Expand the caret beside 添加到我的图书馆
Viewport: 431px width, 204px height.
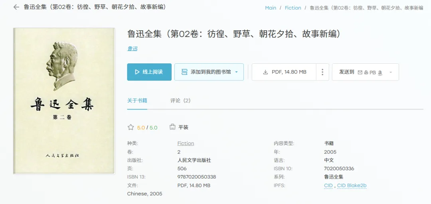[236, 72]
